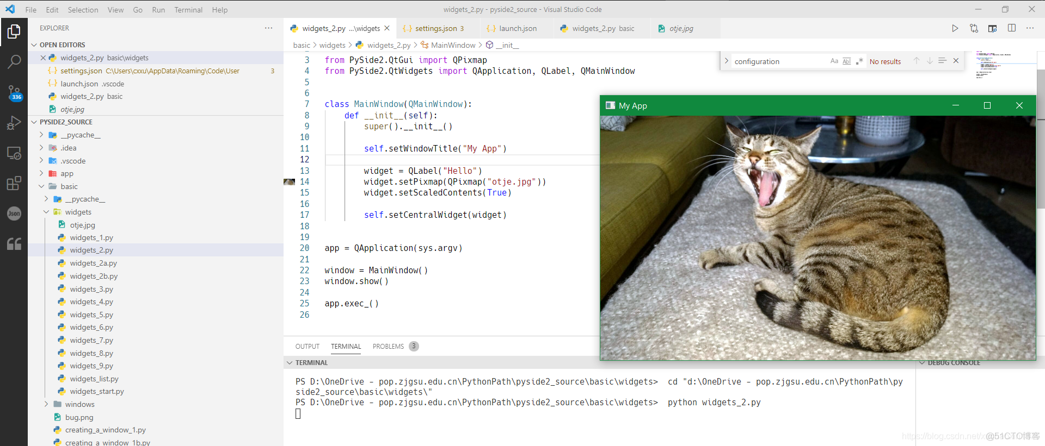Click the image preview thumbnail at line 14
The image size is (1045, 446).
(290, 182)
